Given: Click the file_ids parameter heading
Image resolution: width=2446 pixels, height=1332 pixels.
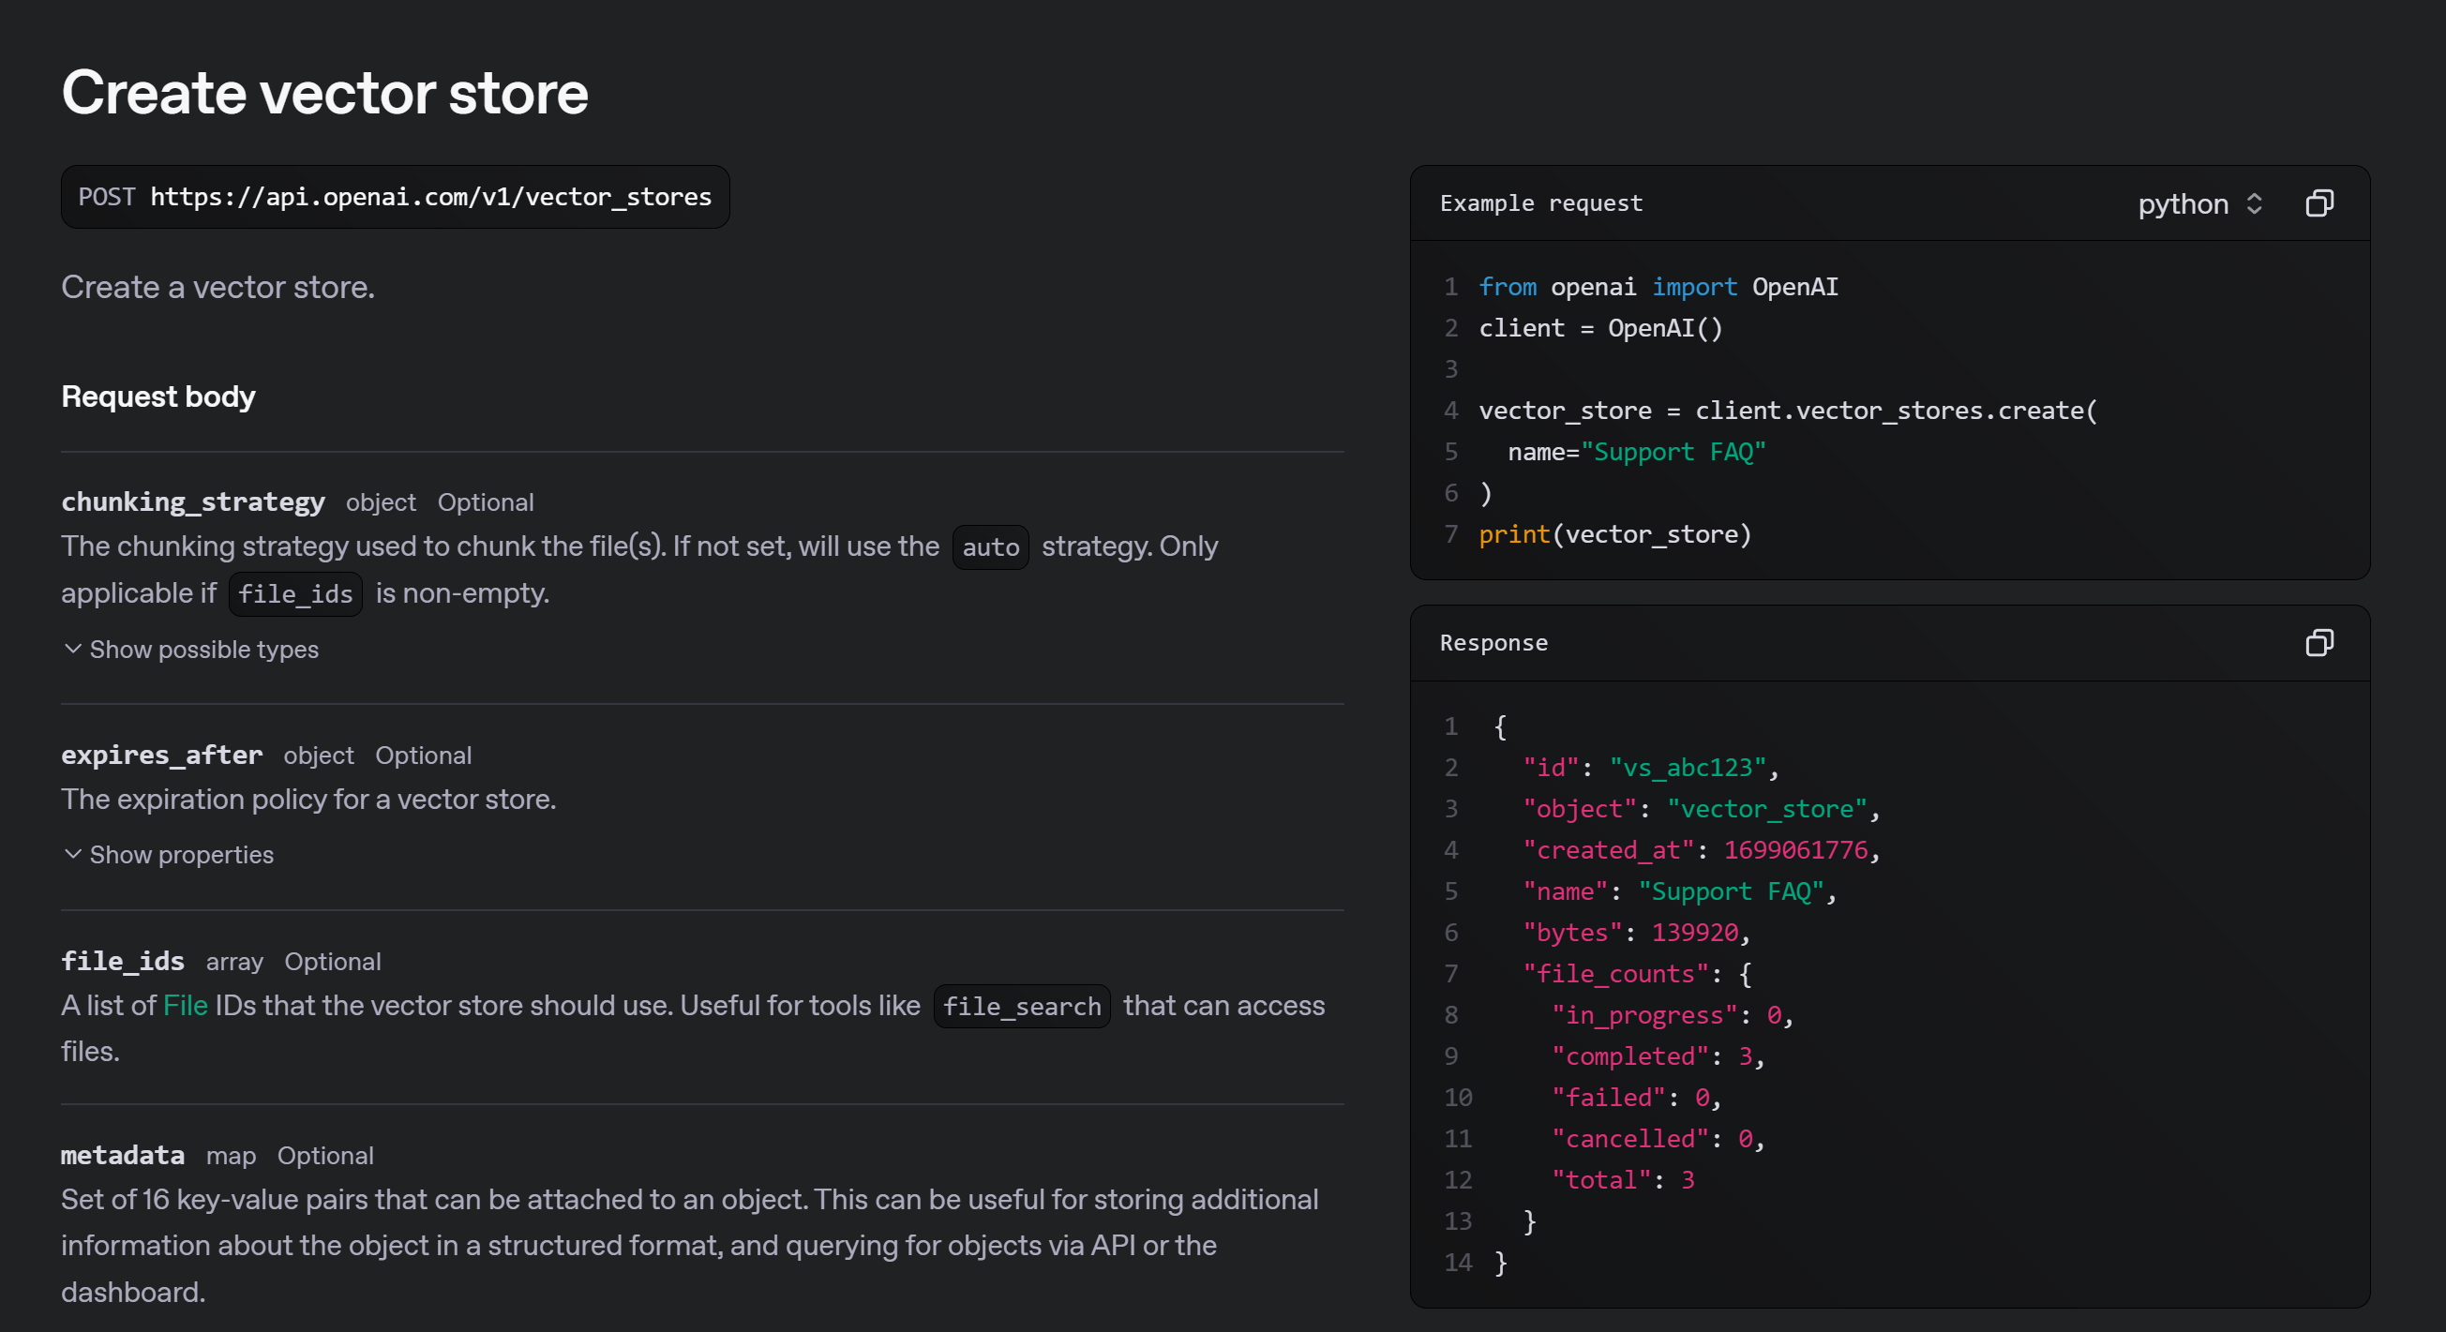Looking at the screenshot, I should click(123, 961).
